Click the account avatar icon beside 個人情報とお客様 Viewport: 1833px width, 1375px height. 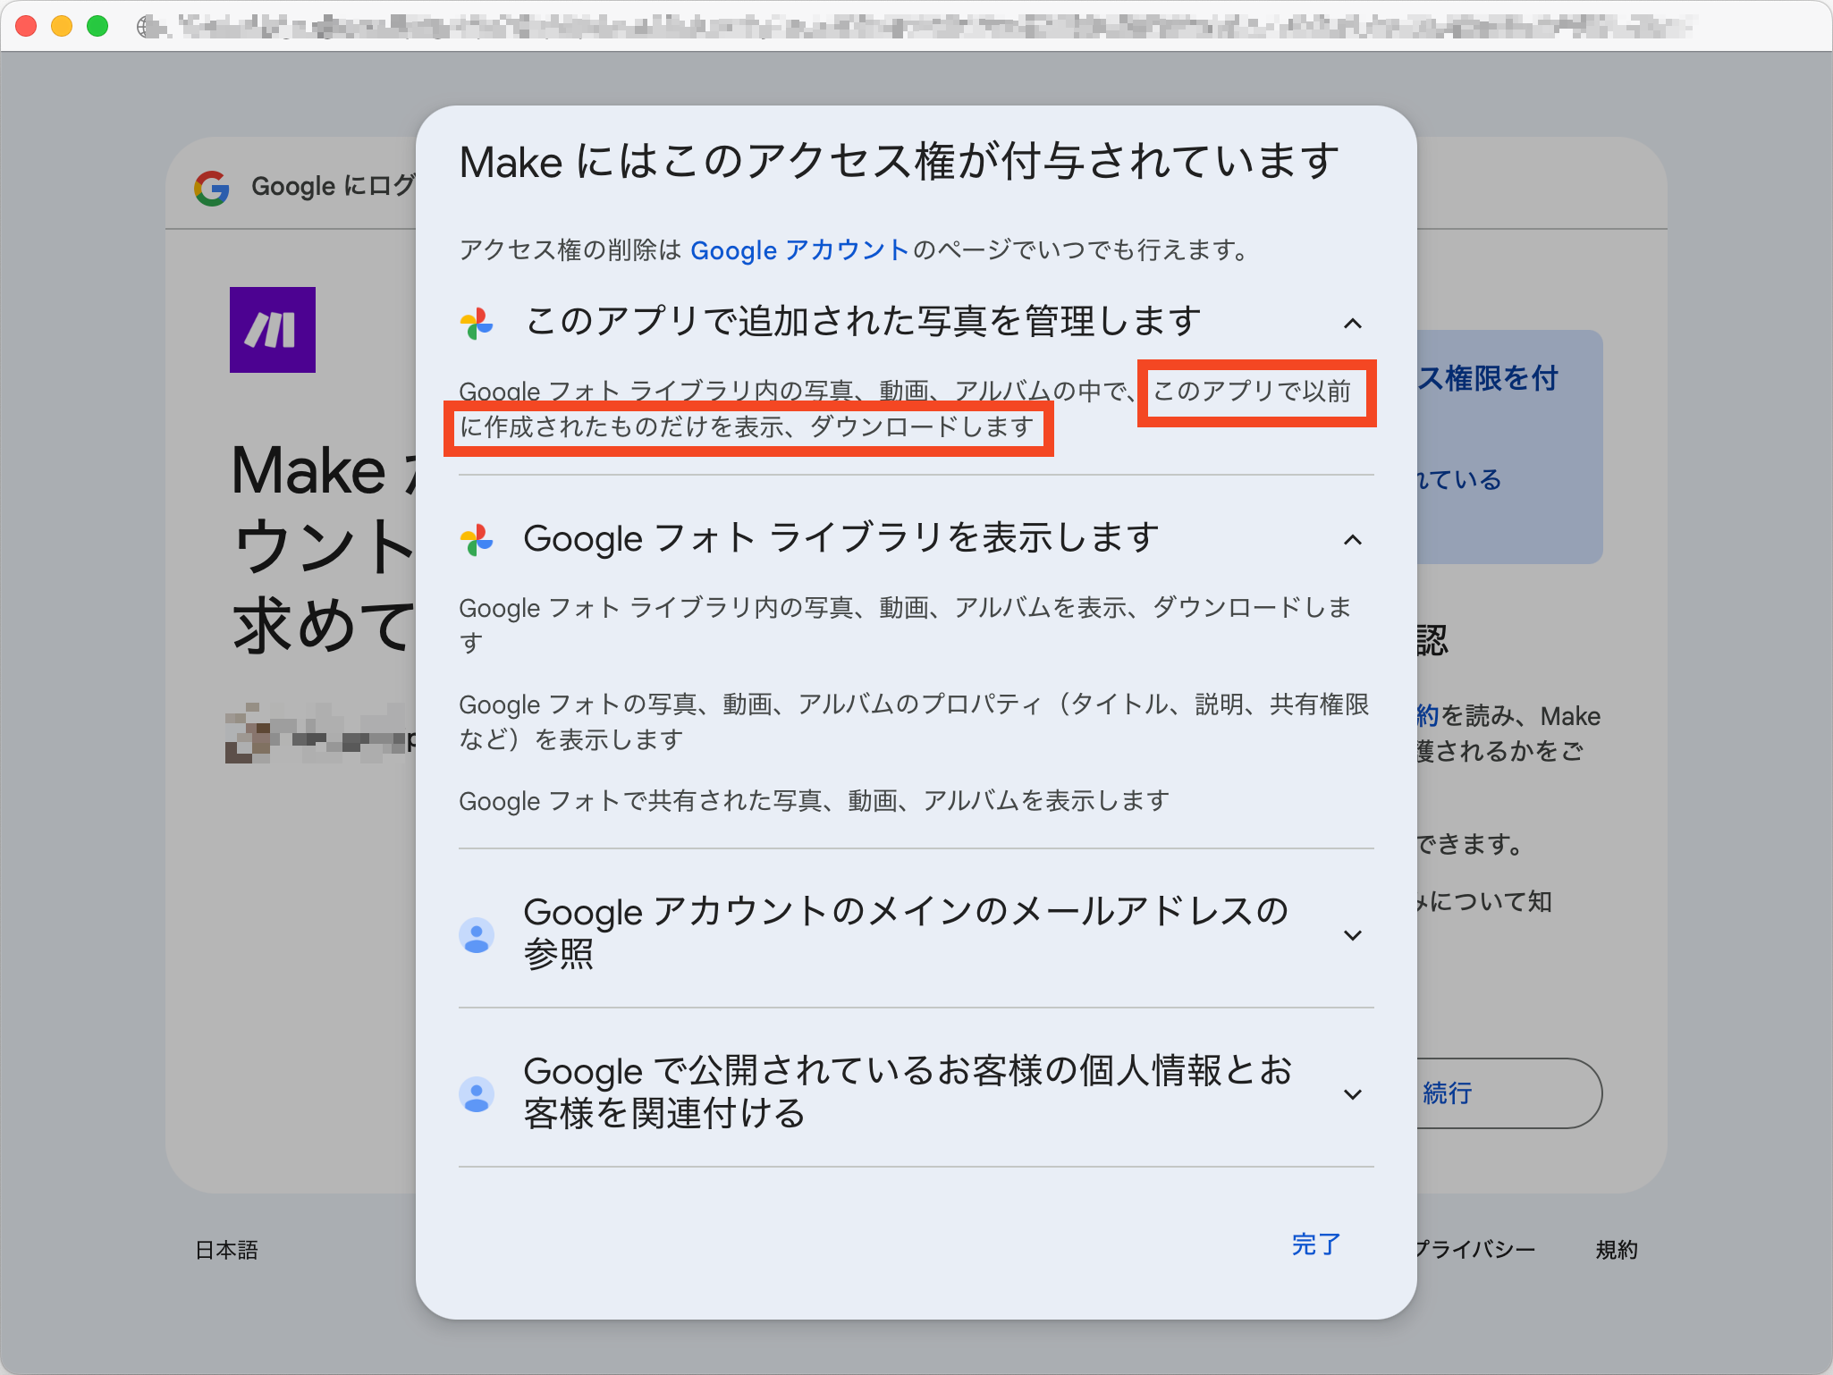tap(477, 1094)
